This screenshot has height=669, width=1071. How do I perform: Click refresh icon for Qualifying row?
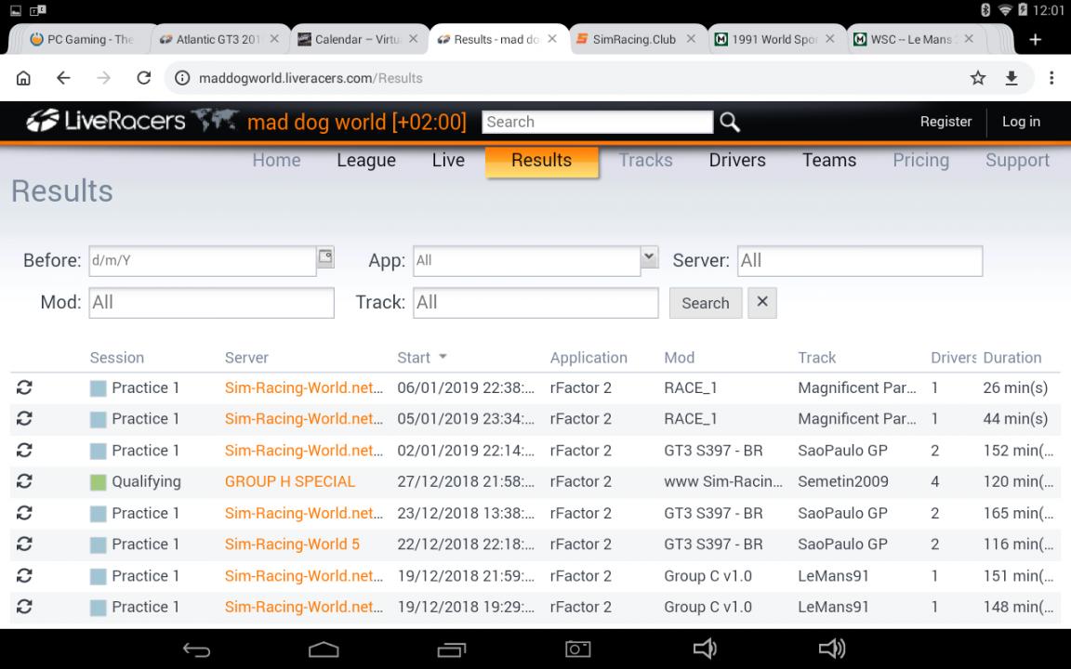click(24, 481)
